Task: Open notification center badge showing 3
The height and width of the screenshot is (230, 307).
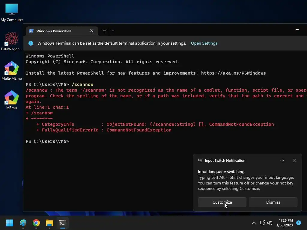Action: [x=298, y=223]
